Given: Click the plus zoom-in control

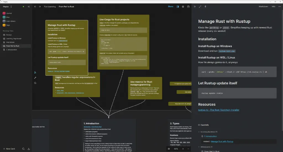Looking at the screenshot, I should (x=183, y=149).
